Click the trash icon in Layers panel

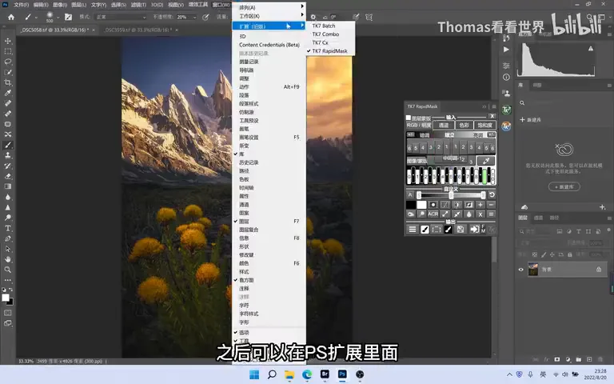click(600, 359)
